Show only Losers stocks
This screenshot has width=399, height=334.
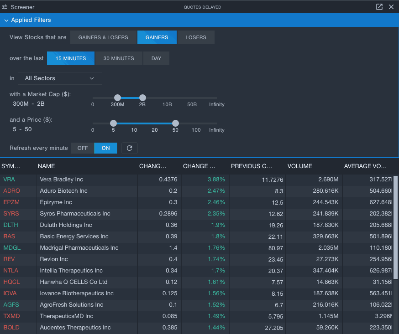(196, 37)
